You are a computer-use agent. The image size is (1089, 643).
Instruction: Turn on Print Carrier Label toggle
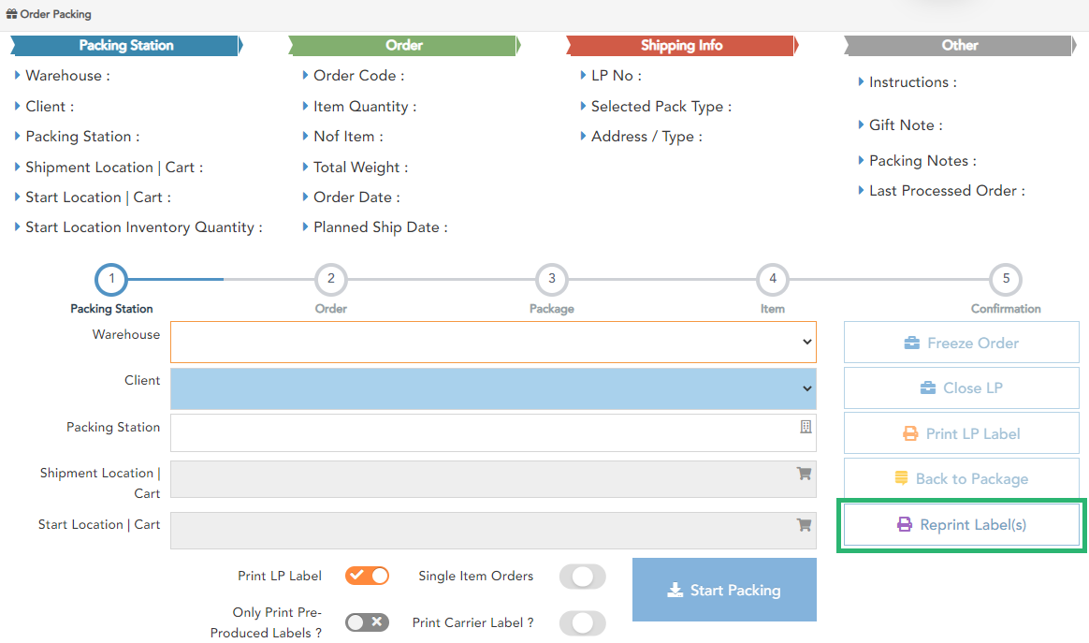coord(582,622)
